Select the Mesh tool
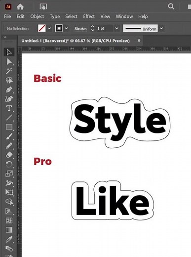This screenshot has width=191, height=257. point(9,220)
